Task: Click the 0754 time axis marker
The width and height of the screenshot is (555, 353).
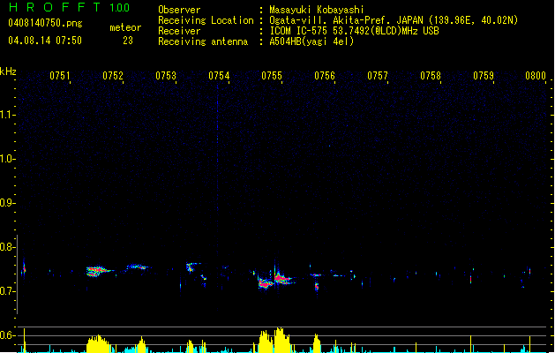Action: 219,76
